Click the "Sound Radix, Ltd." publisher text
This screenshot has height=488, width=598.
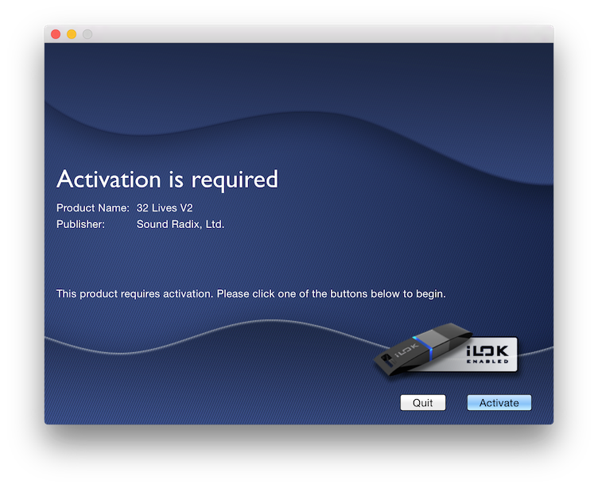(x=181, y=224)
